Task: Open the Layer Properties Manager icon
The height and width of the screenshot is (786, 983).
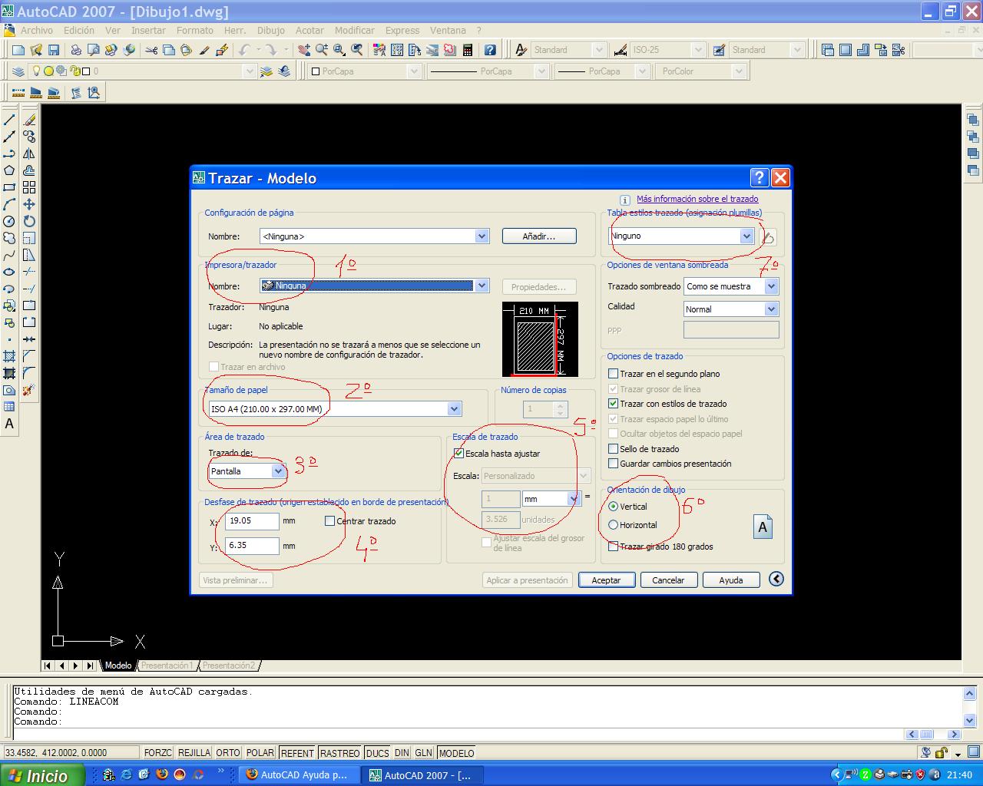Action: pyautogui.click(x=18, y=71)
